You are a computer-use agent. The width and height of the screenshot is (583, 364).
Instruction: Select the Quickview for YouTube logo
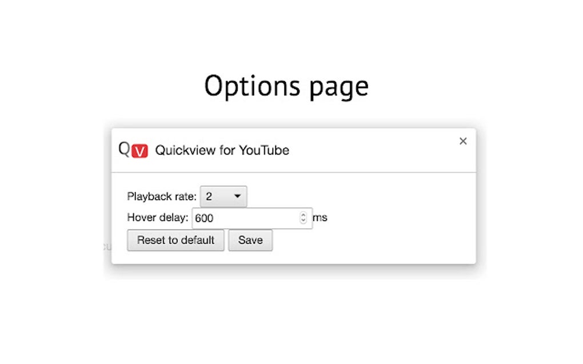pyautogui.click(x=131, y=150)
